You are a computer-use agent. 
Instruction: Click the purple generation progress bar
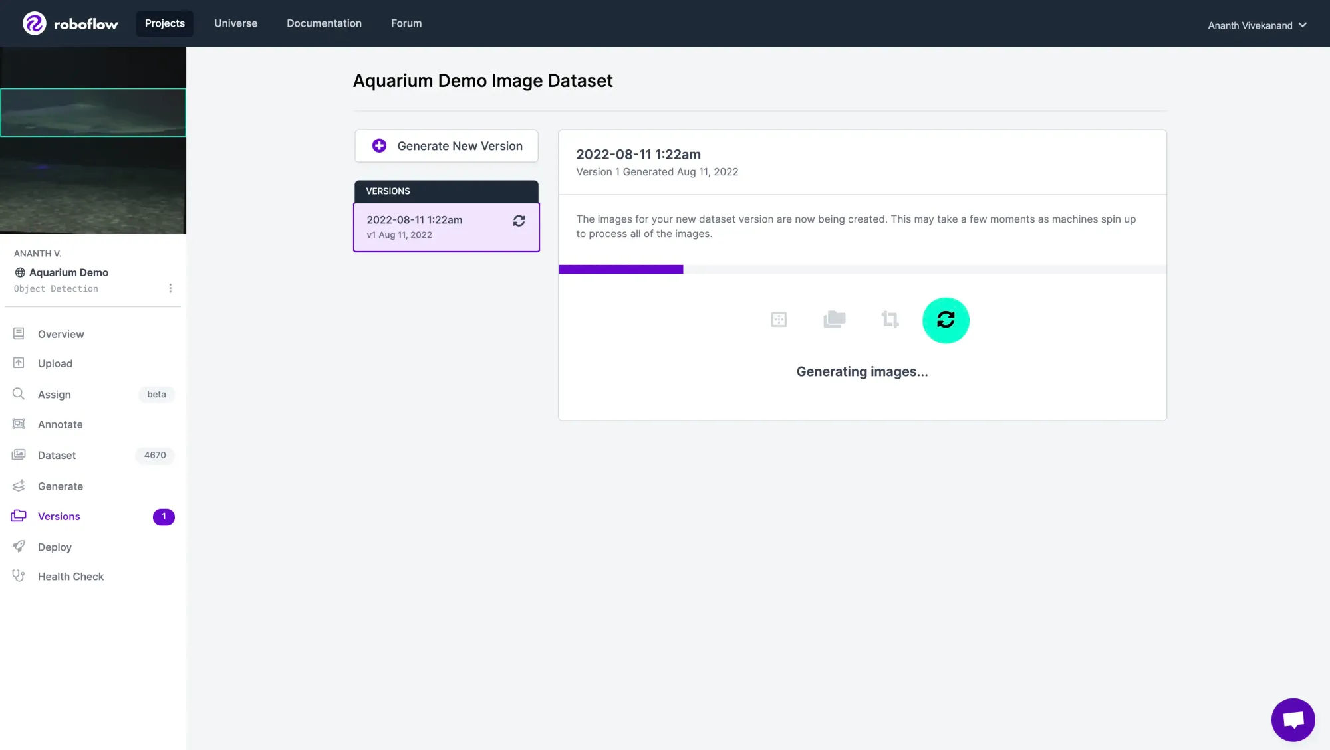(x=620, y=269)
